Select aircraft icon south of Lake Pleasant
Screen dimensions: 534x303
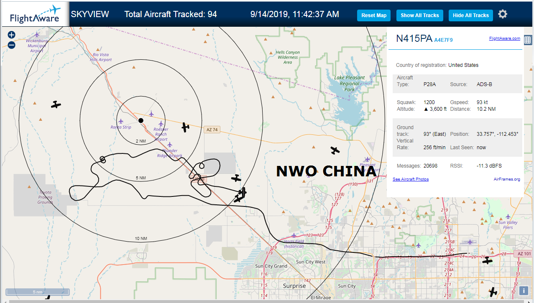tap(335, 150)
